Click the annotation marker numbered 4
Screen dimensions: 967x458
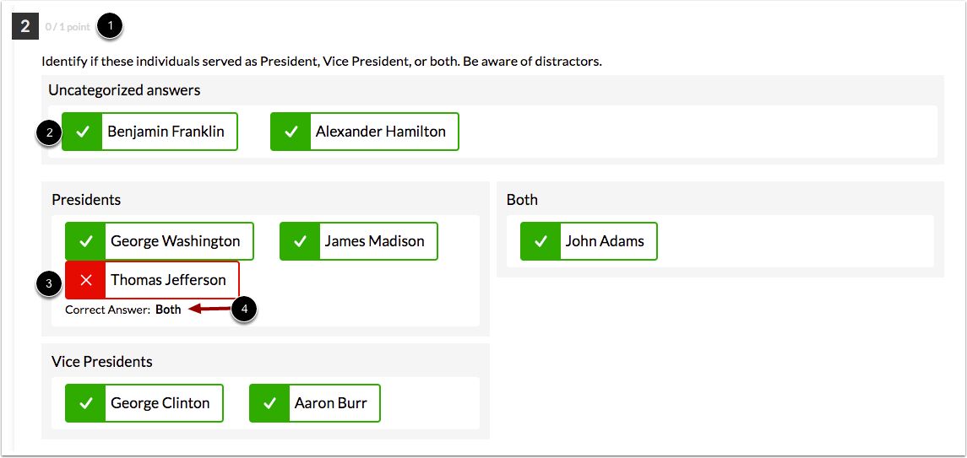[244, 309]
